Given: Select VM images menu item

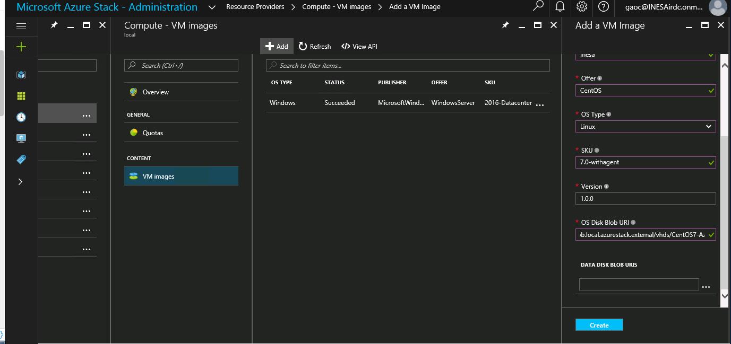Looking at the screenshot, I should click(x=181, y=176).
